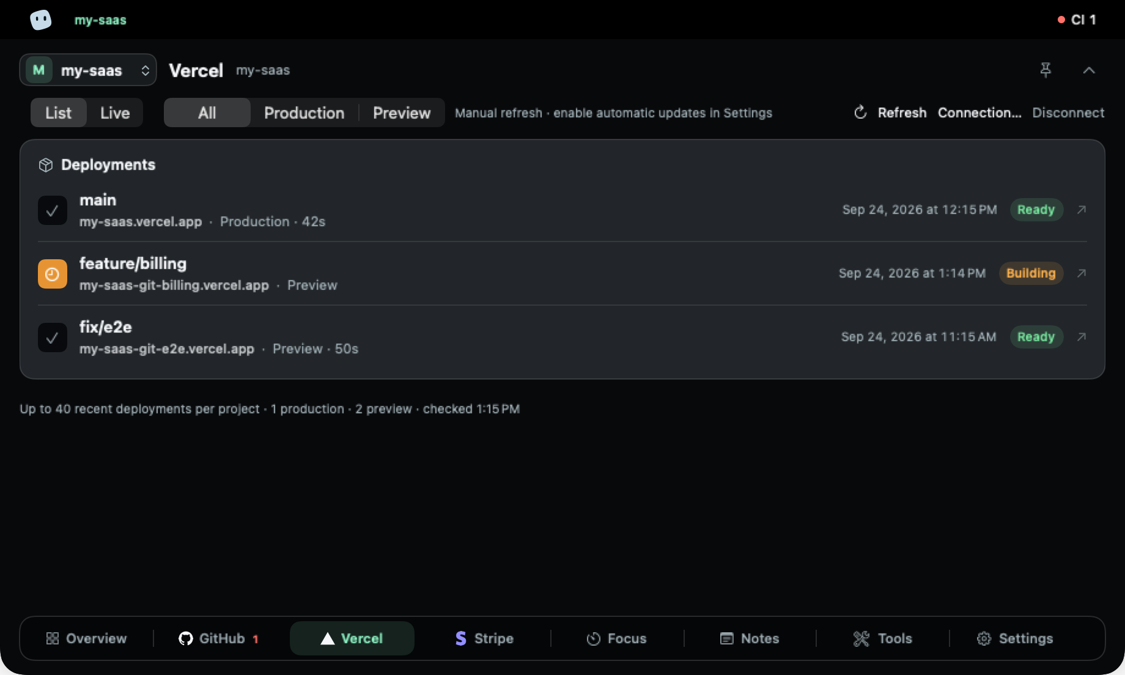The width and height of the screenshot is (1125, 675).
Task: Click the GitHub octocat icon
Action: [x=185, y=638]
